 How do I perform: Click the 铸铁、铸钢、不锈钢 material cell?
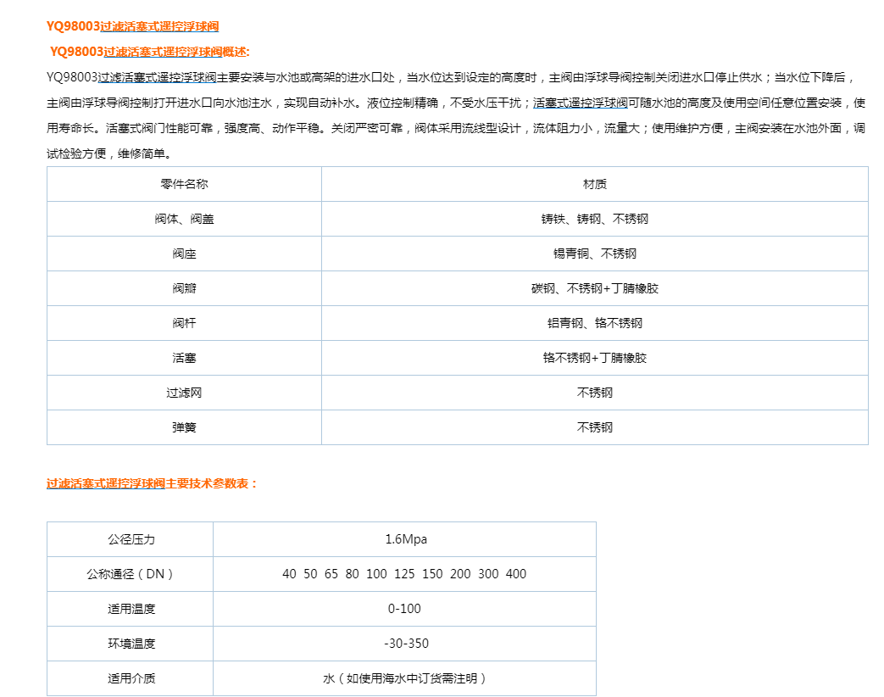594,219
